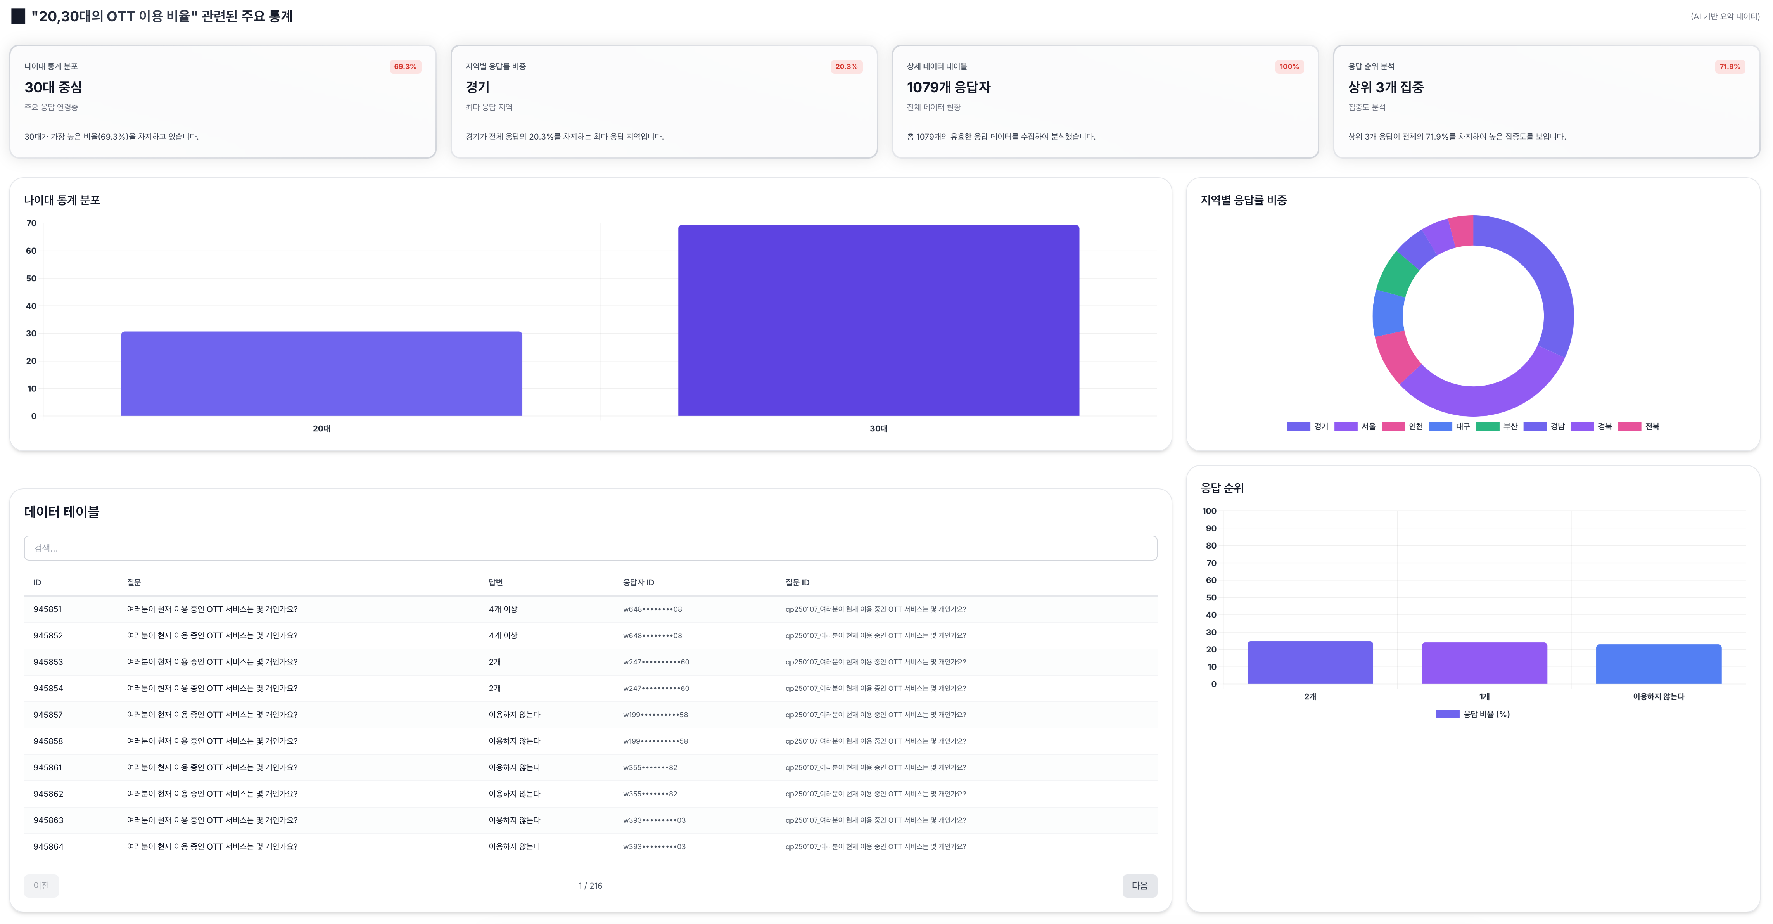
Task: Toggle the 부산 legend entry
Action: [x=1497, y=427]
